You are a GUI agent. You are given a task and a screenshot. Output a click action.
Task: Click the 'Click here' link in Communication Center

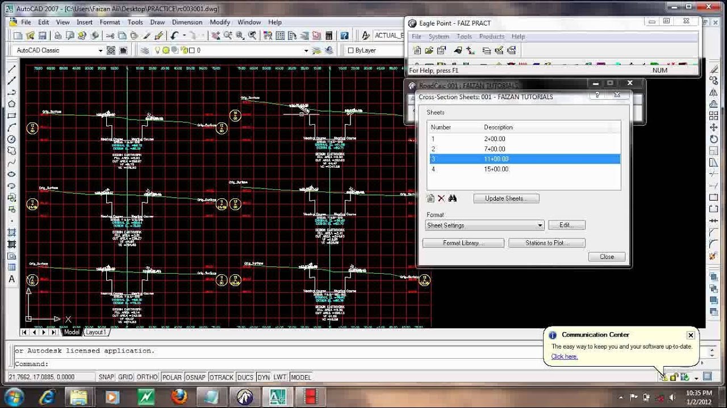(564, 356)
